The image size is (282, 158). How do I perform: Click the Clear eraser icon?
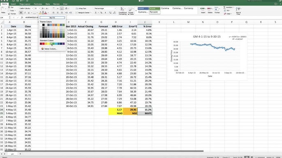[x=225, y=14]
